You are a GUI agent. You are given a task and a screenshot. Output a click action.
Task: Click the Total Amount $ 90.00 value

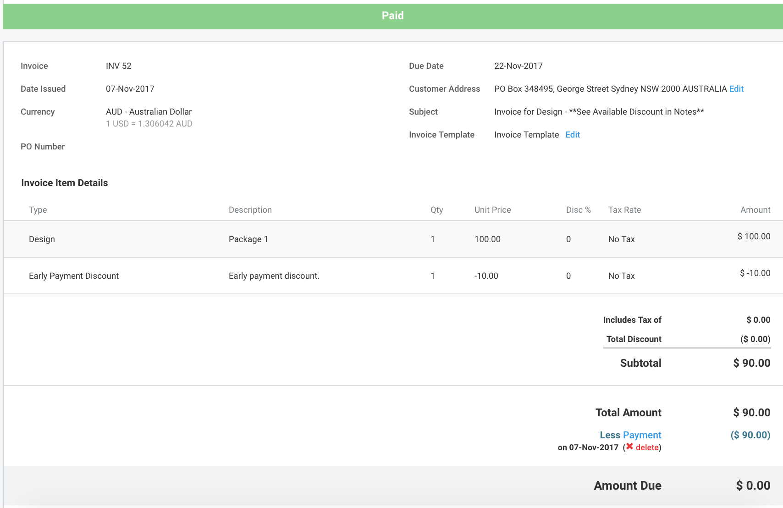(x=752, y=413)
